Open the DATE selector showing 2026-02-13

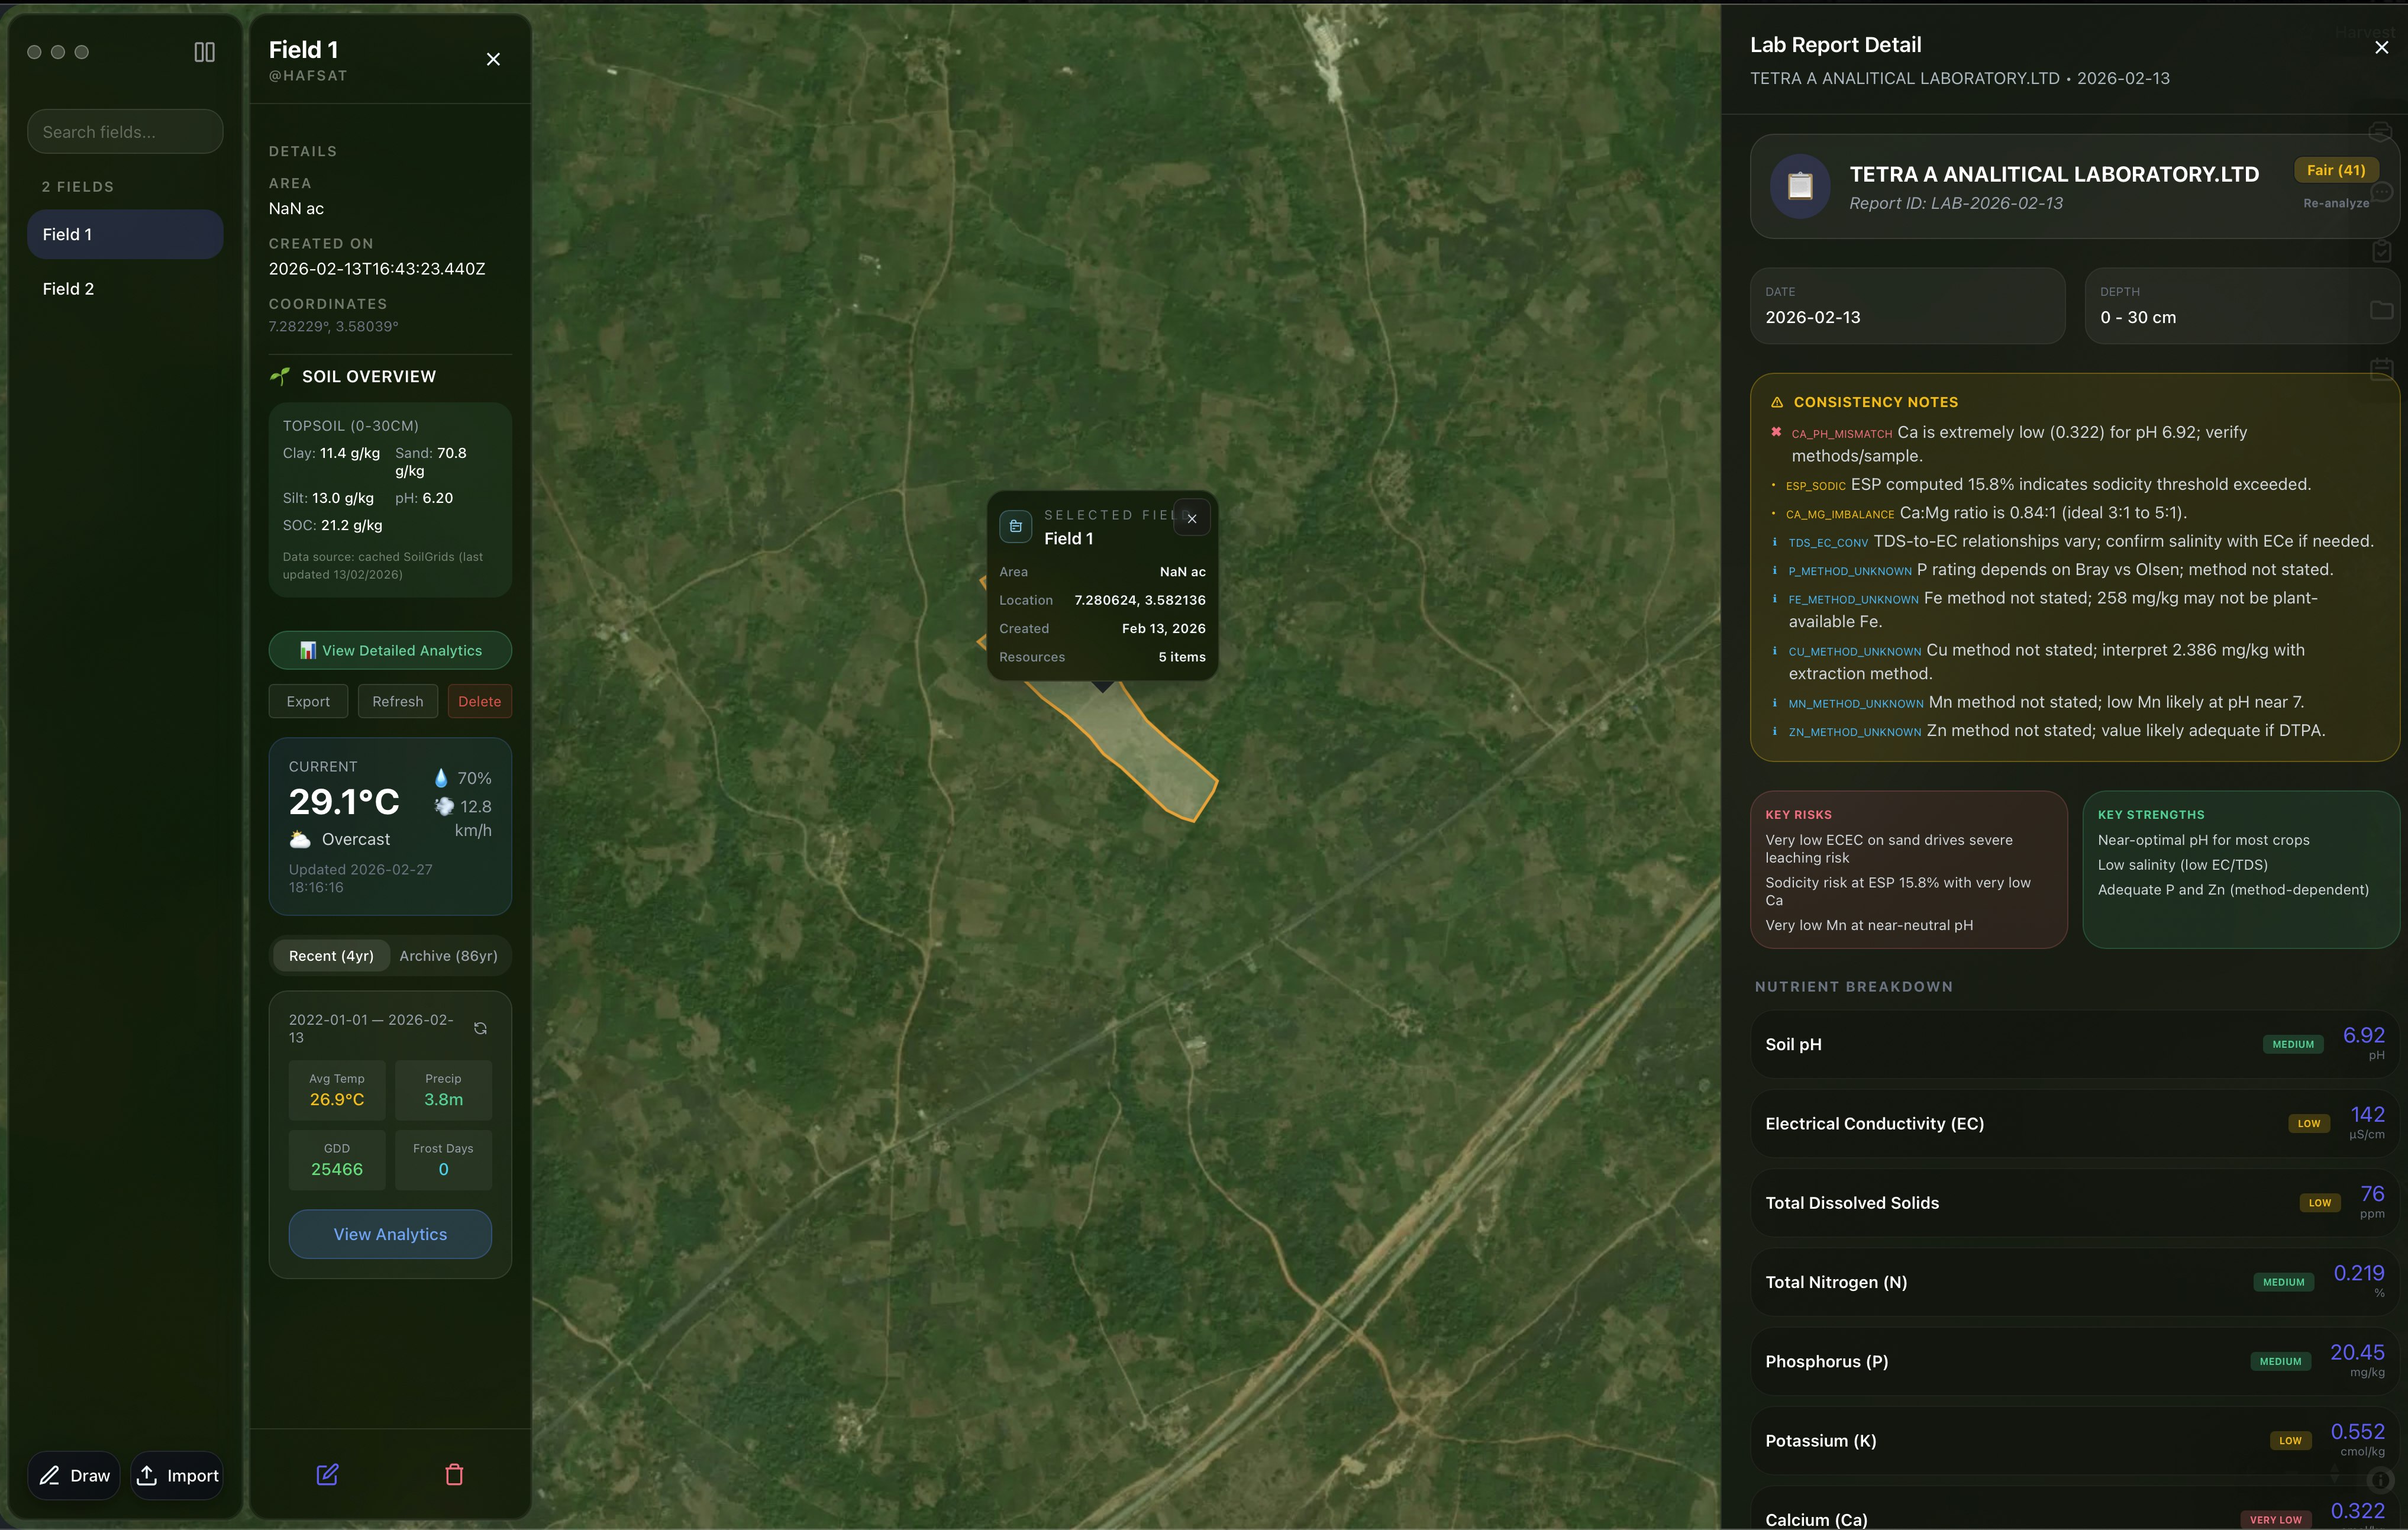1906,306
